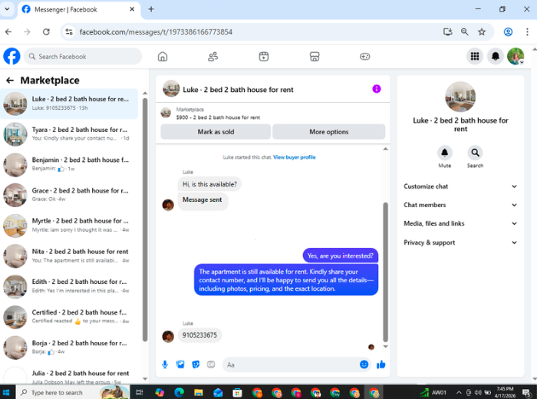Open the Marketplace storefront icon
The image size is (537, 399).
pos(315,57)
